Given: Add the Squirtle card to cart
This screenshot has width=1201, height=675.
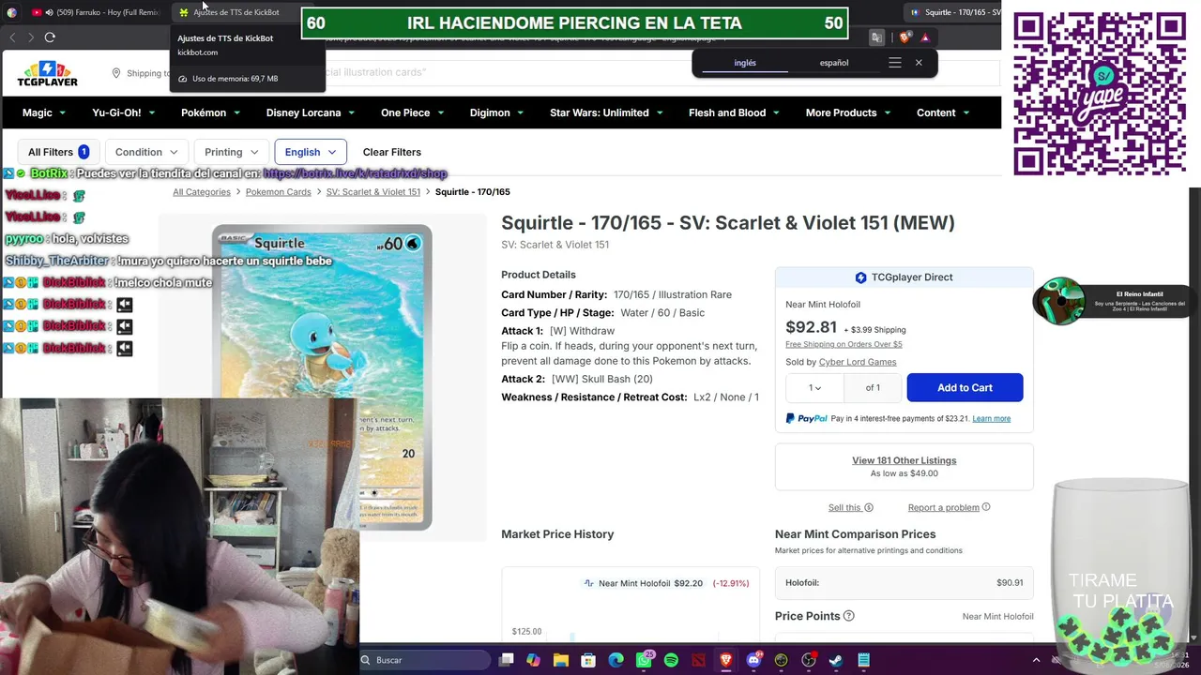Looking at the screenshot, I should 965,388.
